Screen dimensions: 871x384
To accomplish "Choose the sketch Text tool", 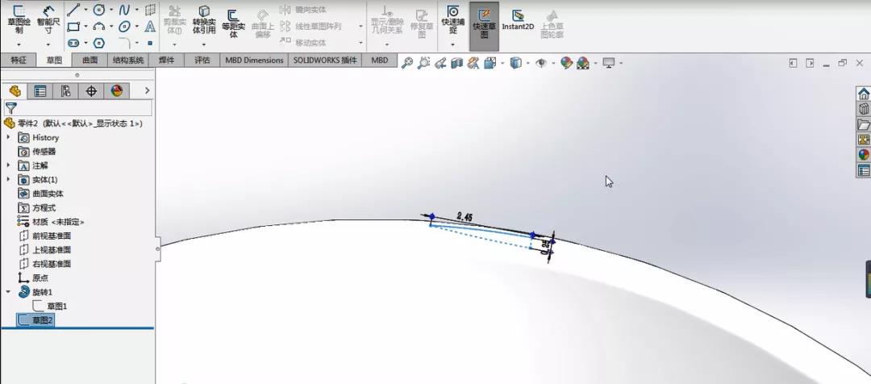I will 150,26.
